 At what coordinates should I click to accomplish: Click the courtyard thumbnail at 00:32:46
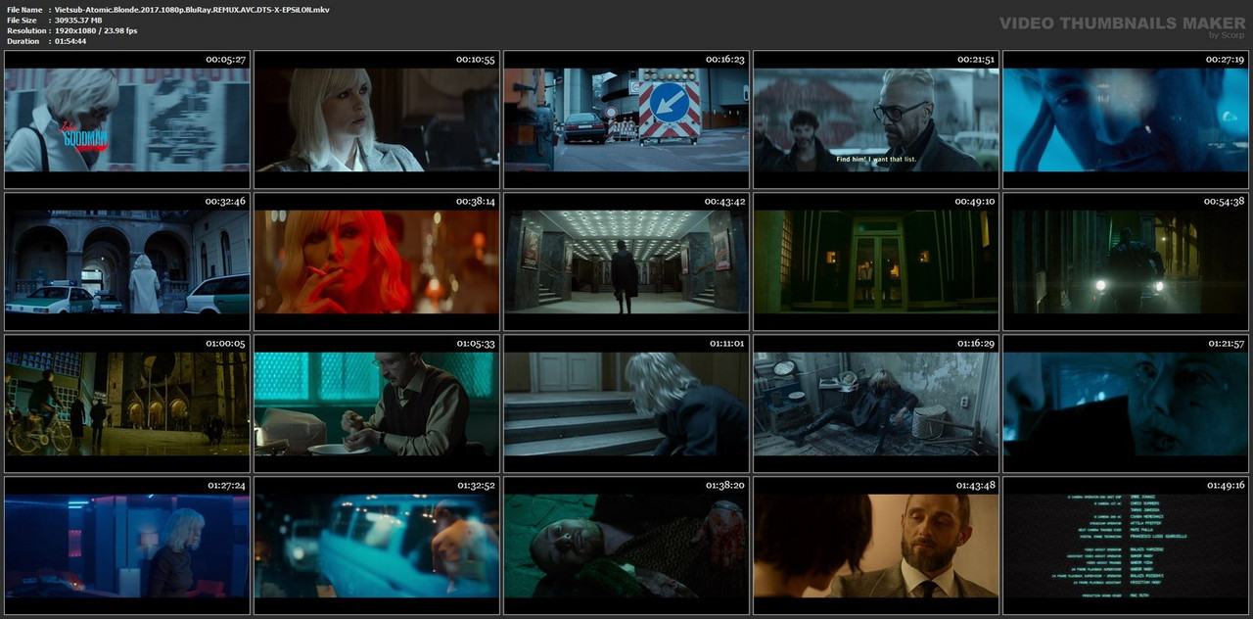(127, 262)
